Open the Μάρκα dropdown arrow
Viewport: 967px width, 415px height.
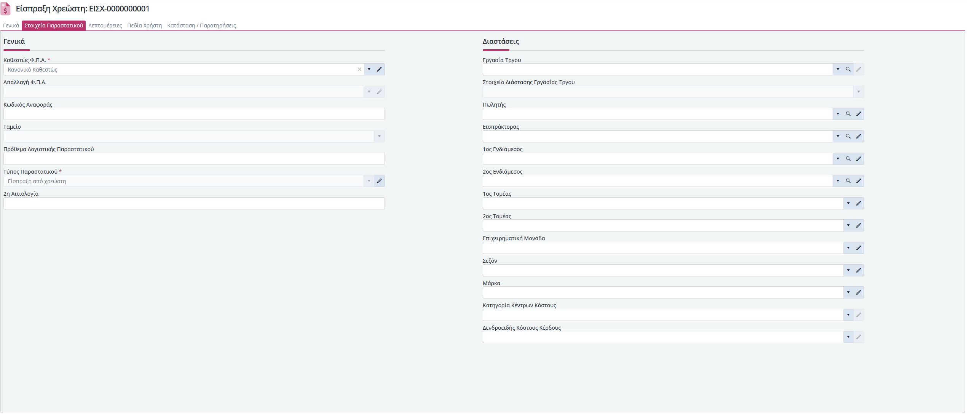(x=848, y=292)
